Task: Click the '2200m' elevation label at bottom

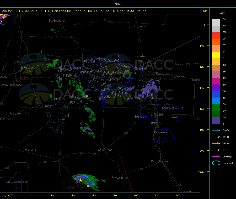Action: [x=70, y=187]
